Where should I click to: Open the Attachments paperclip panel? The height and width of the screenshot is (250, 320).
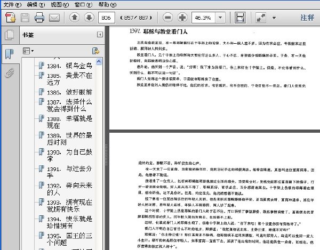[10, 73]
